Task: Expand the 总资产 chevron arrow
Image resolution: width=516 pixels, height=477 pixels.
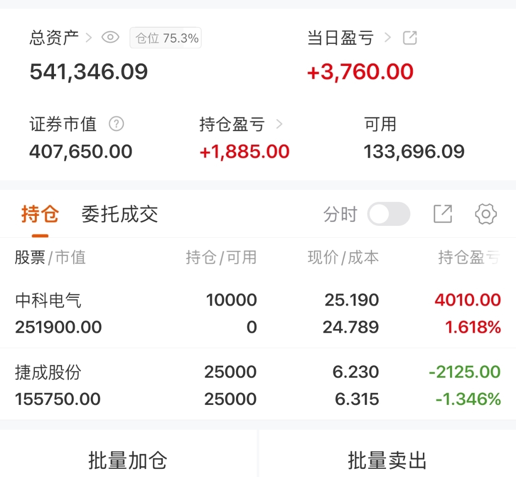Action: pyautogui.click(x=88, y=38)
